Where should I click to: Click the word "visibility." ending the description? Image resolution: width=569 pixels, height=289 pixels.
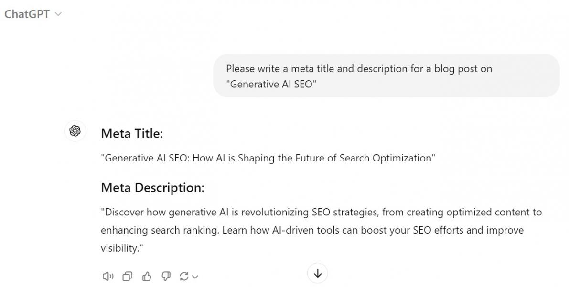click(x=122, y=248)
